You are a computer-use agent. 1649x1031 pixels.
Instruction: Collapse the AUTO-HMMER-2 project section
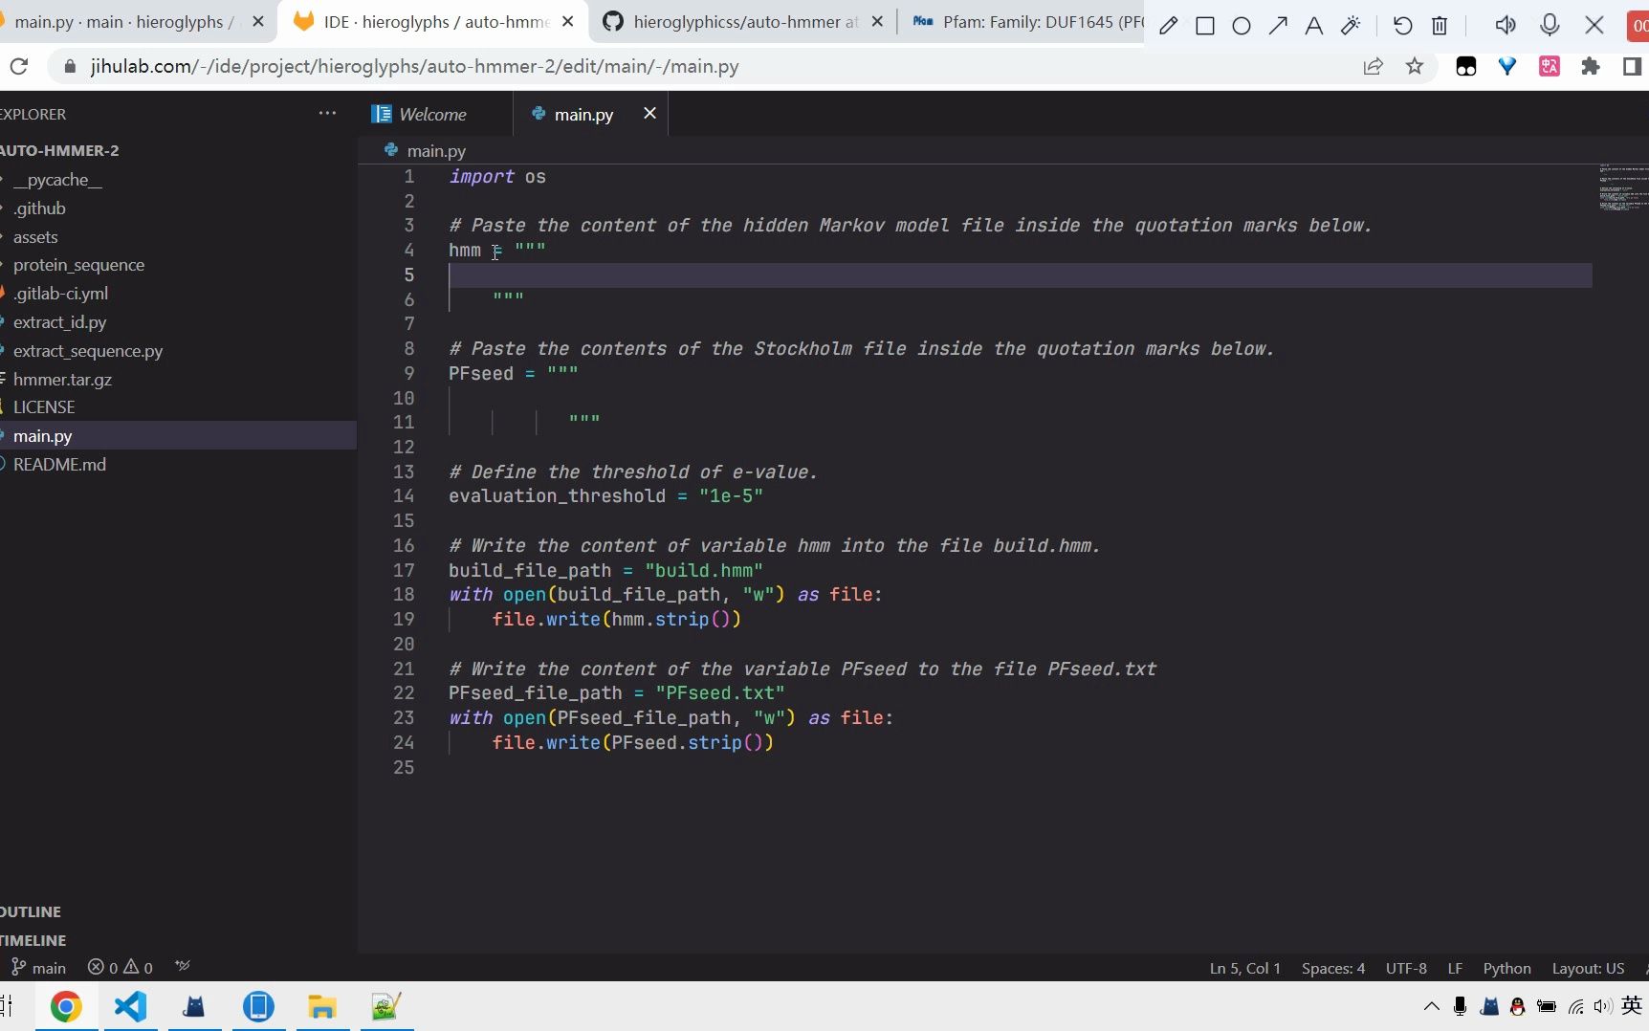(59, 150)
